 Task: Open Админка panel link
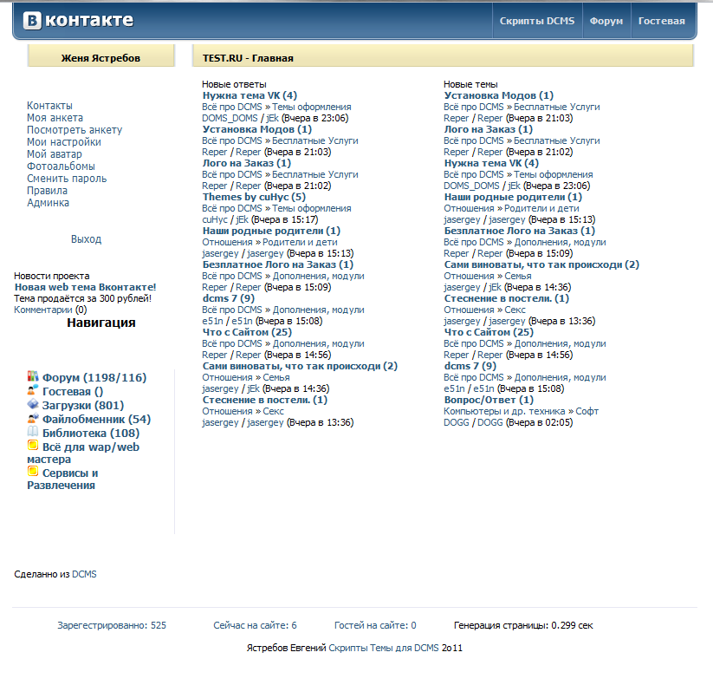[49, 203]
